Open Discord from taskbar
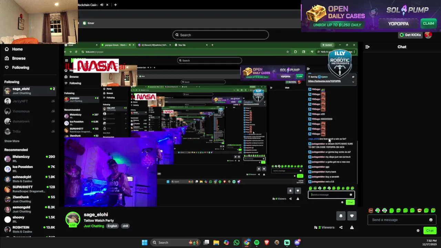The image size is (441, 248). pyautogui.click(x=297, y=242)
